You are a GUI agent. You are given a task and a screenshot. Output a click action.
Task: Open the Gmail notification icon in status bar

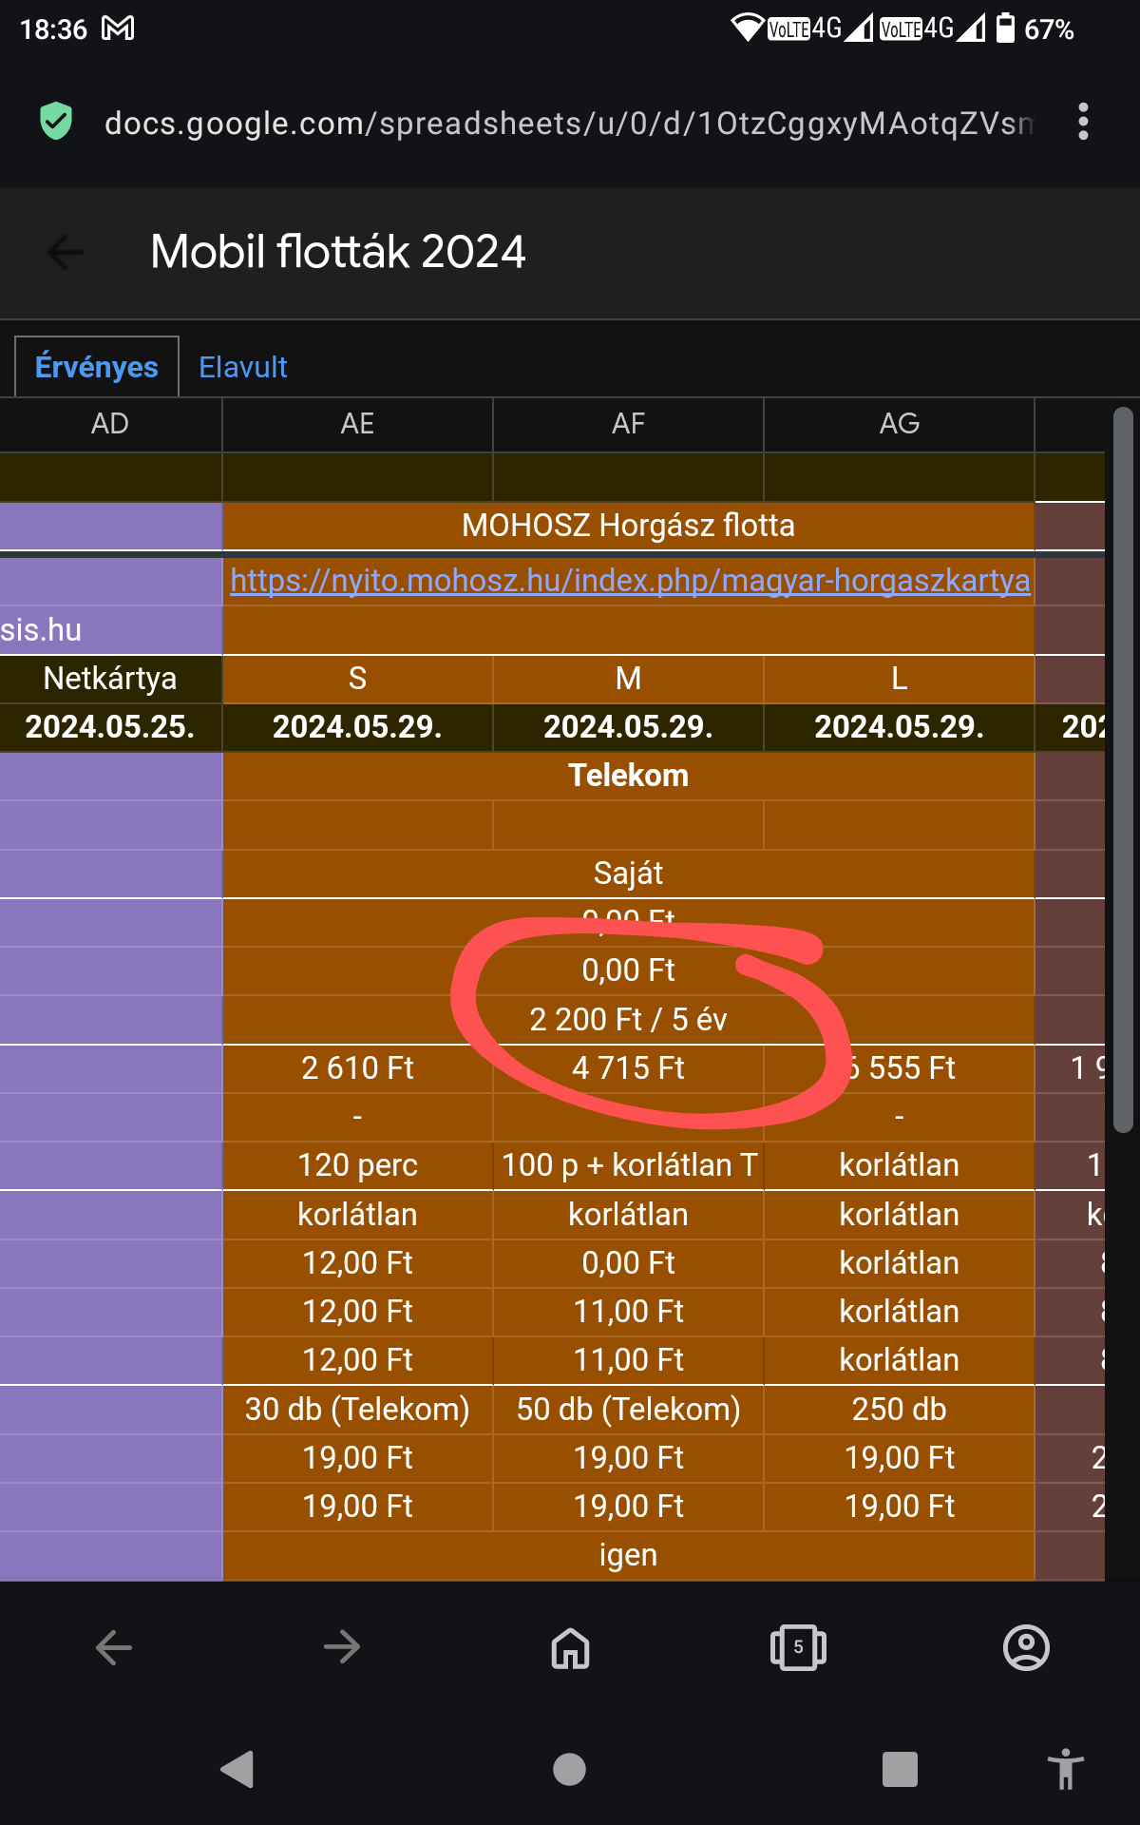click(x=119, y=29)
